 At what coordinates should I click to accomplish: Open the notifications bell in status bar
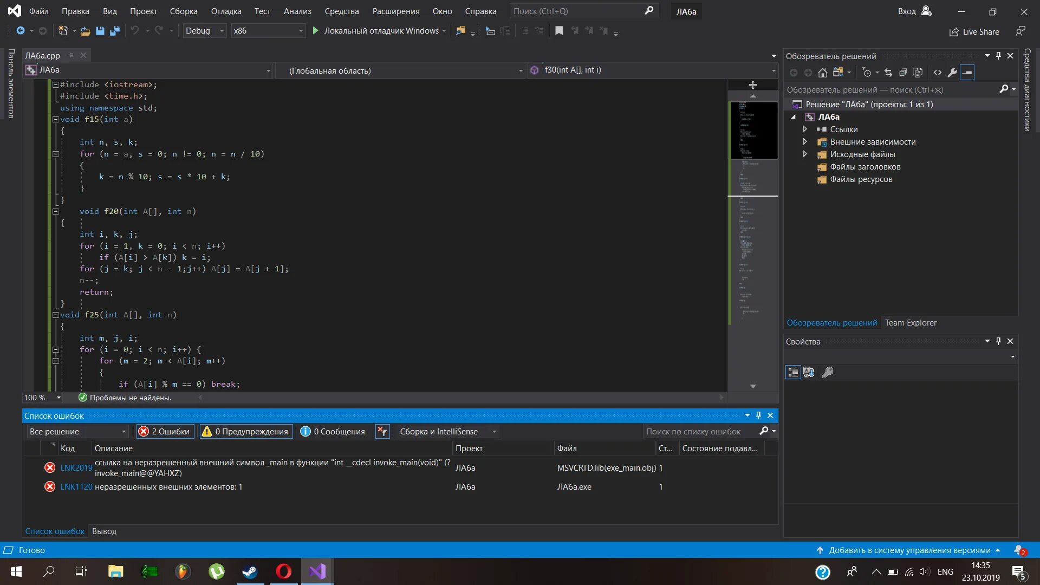pyautogui.click(x=1020, y=550)
